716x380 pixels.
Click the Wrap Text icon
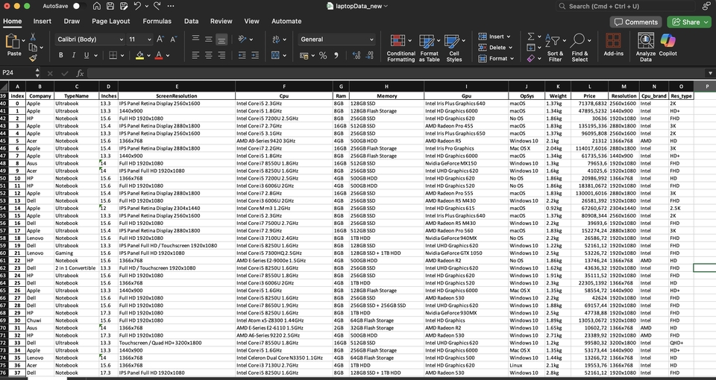[275, 39]
